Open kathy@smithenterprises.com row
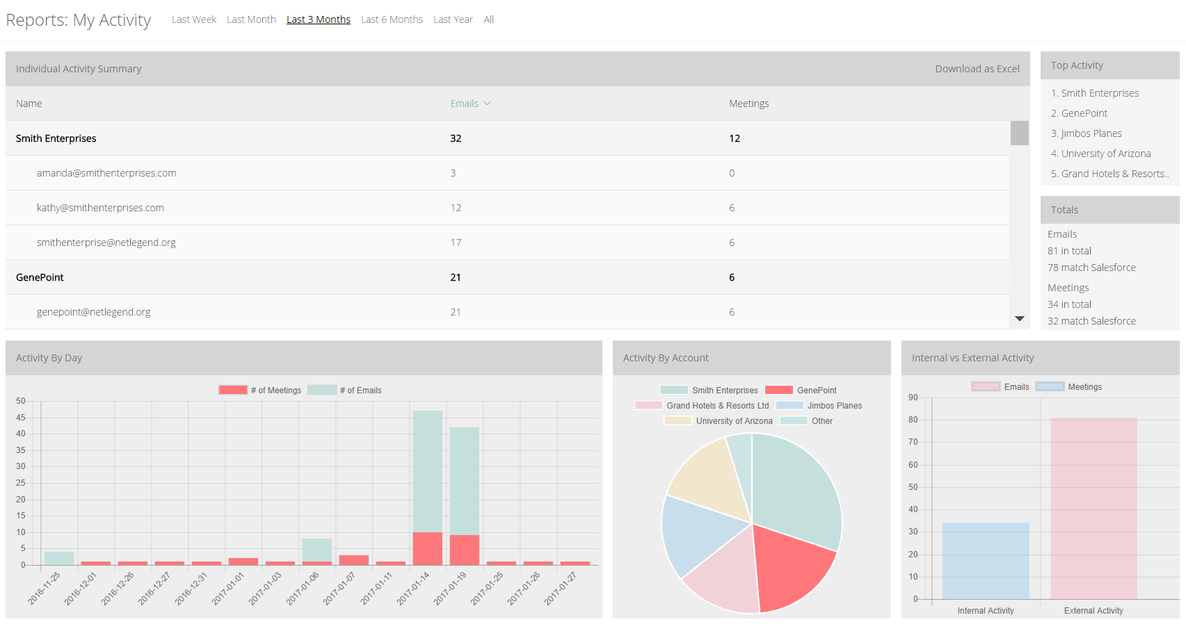 pos(508,208)
